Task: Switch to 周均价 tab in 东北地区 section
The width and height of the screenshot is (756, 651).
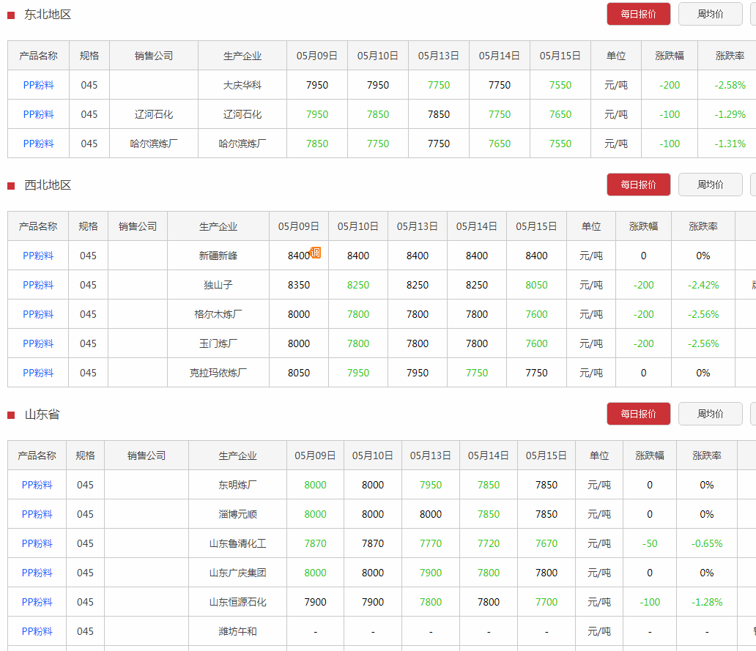Action: click(x=710, y=14)
